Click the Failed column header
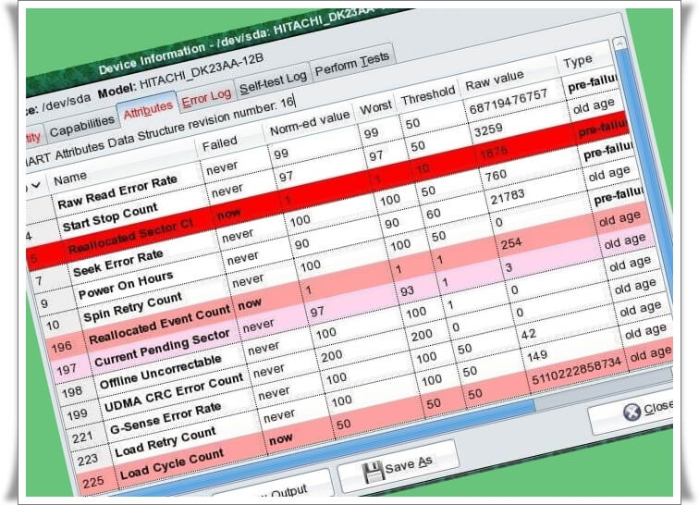699x505 pixels. [x=219, y=143]
